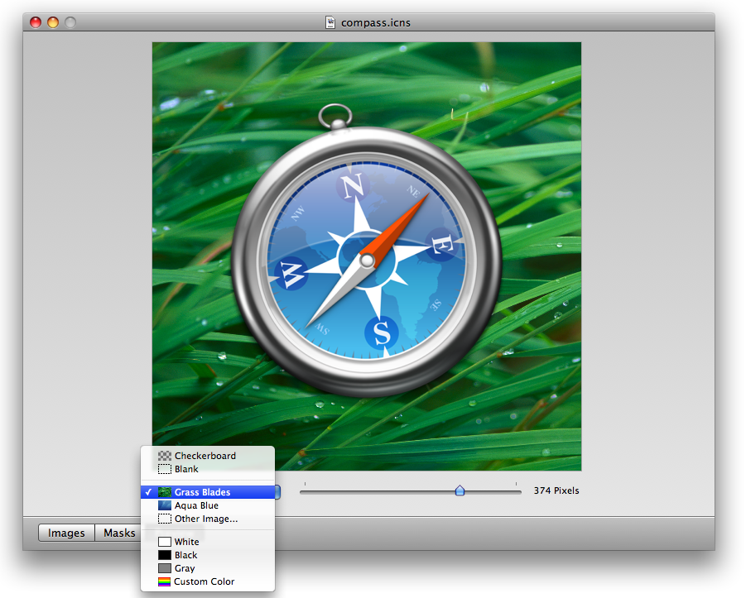Open Custom Color picker entry
Image resolution: width=746 pixels, height=598 pixels.
(x=208, y=581)
